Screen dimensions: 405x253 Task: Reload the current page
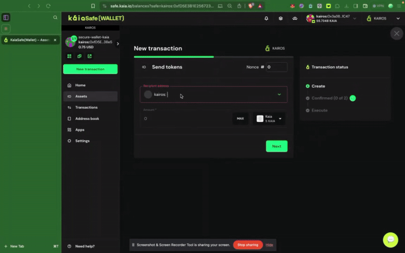[48, 6]
